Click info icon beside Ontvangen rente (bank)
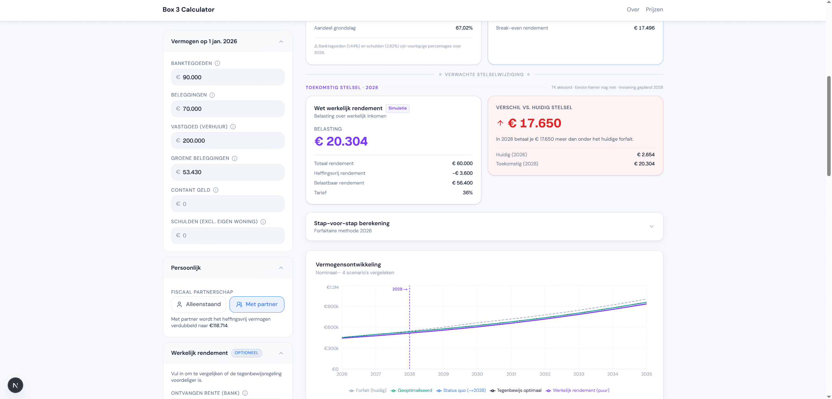Image resolution: width=832 pixels, height=399 pixels. click(x=245, y=393)
